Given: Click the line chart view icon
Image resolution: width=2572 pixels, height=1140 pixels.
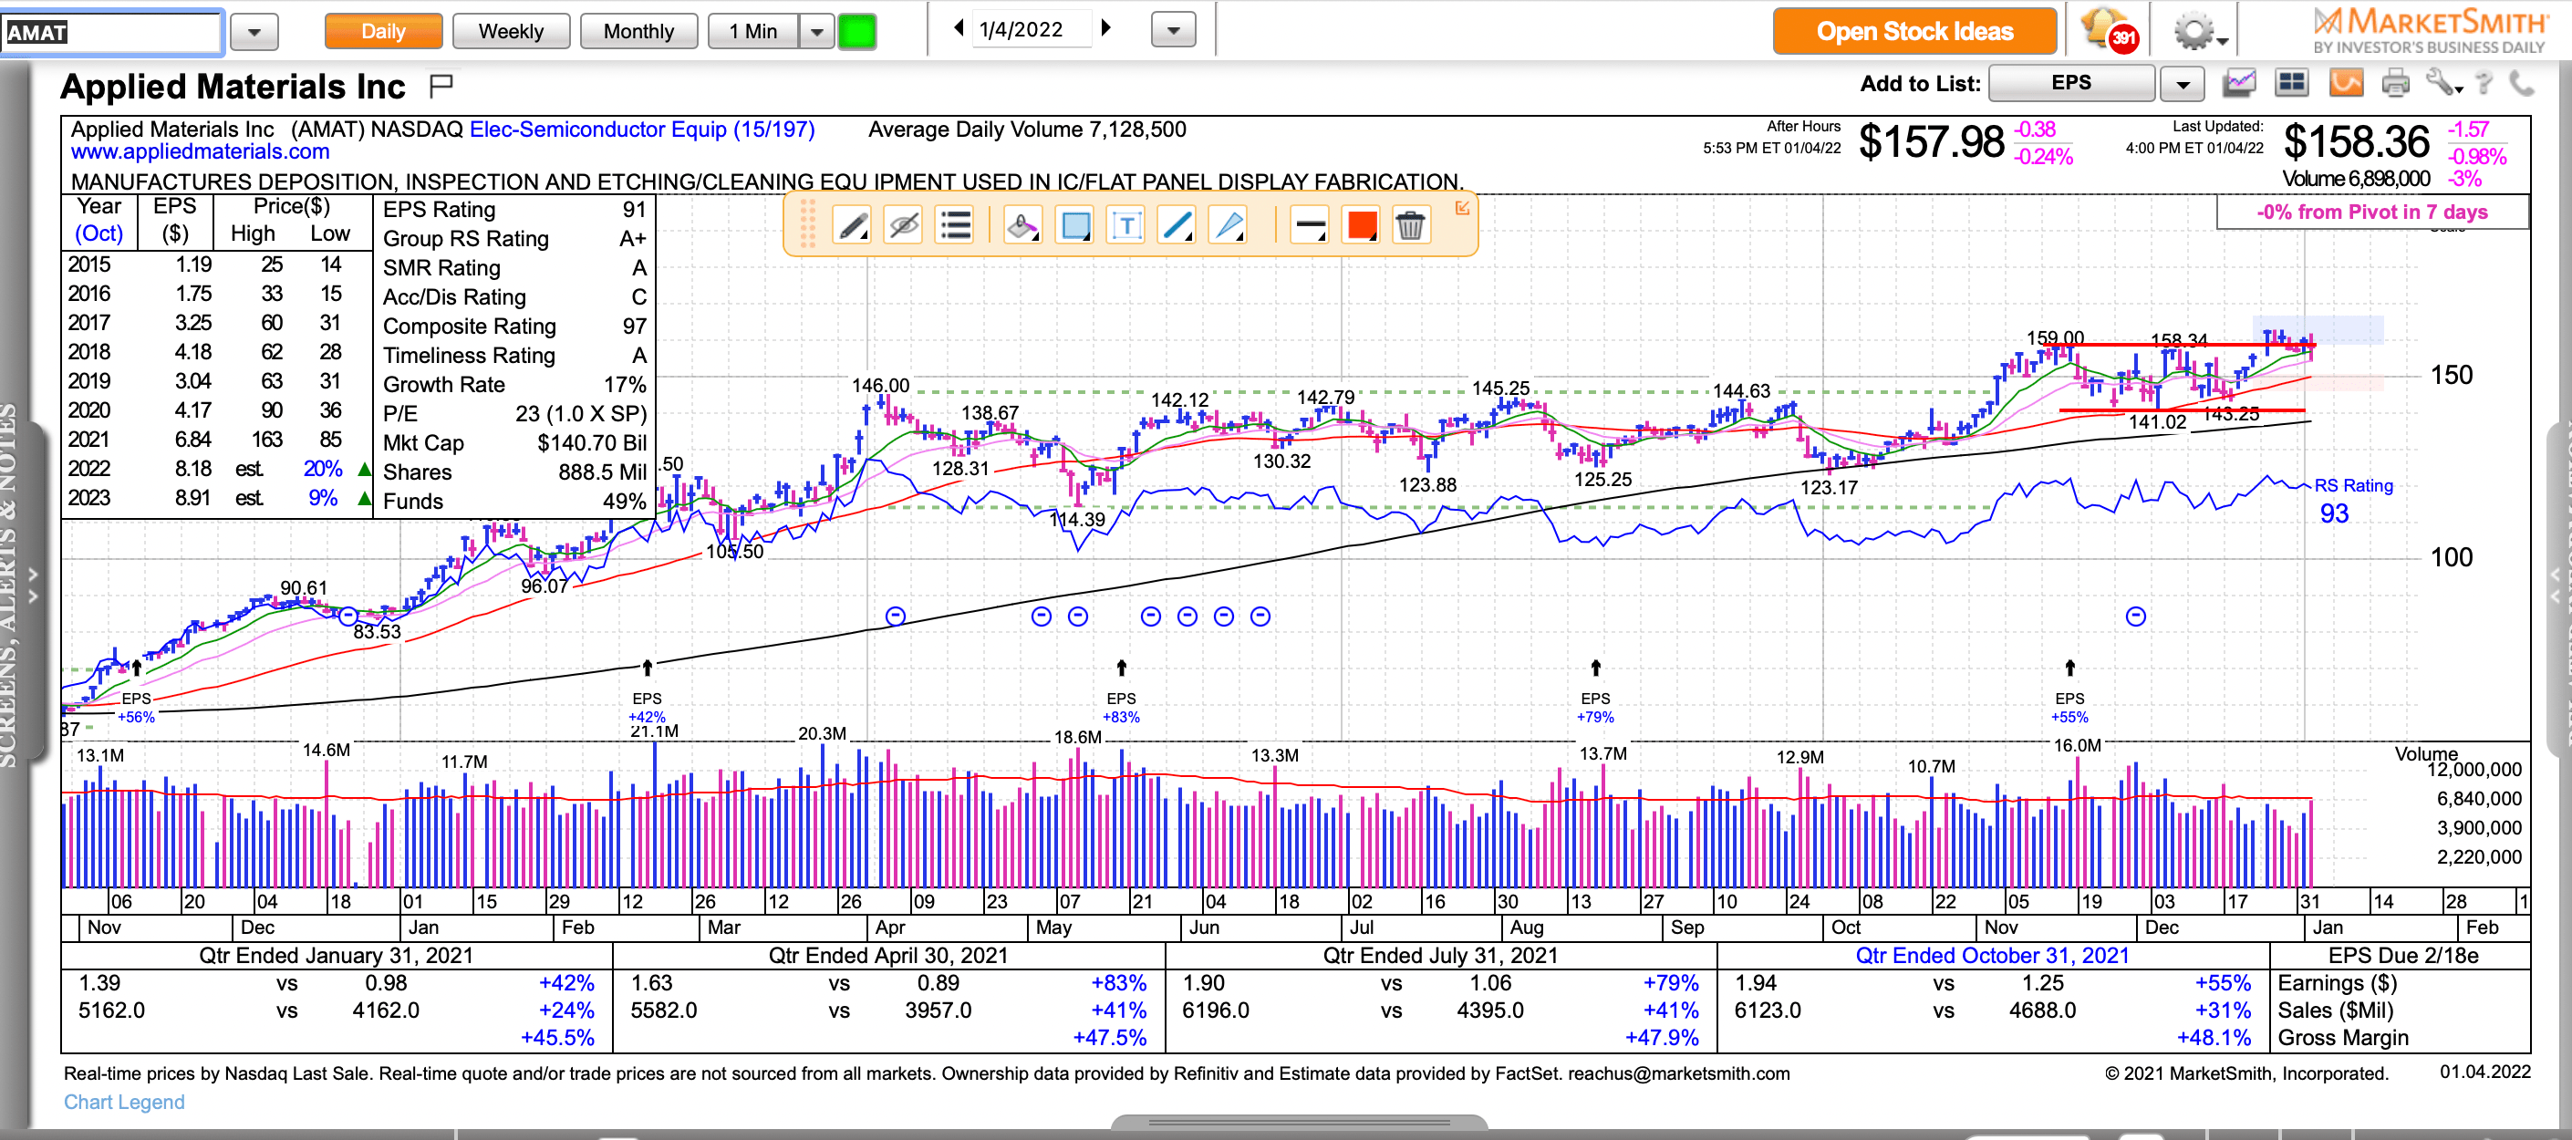Looking at the screenshot, I should 2239,83.
